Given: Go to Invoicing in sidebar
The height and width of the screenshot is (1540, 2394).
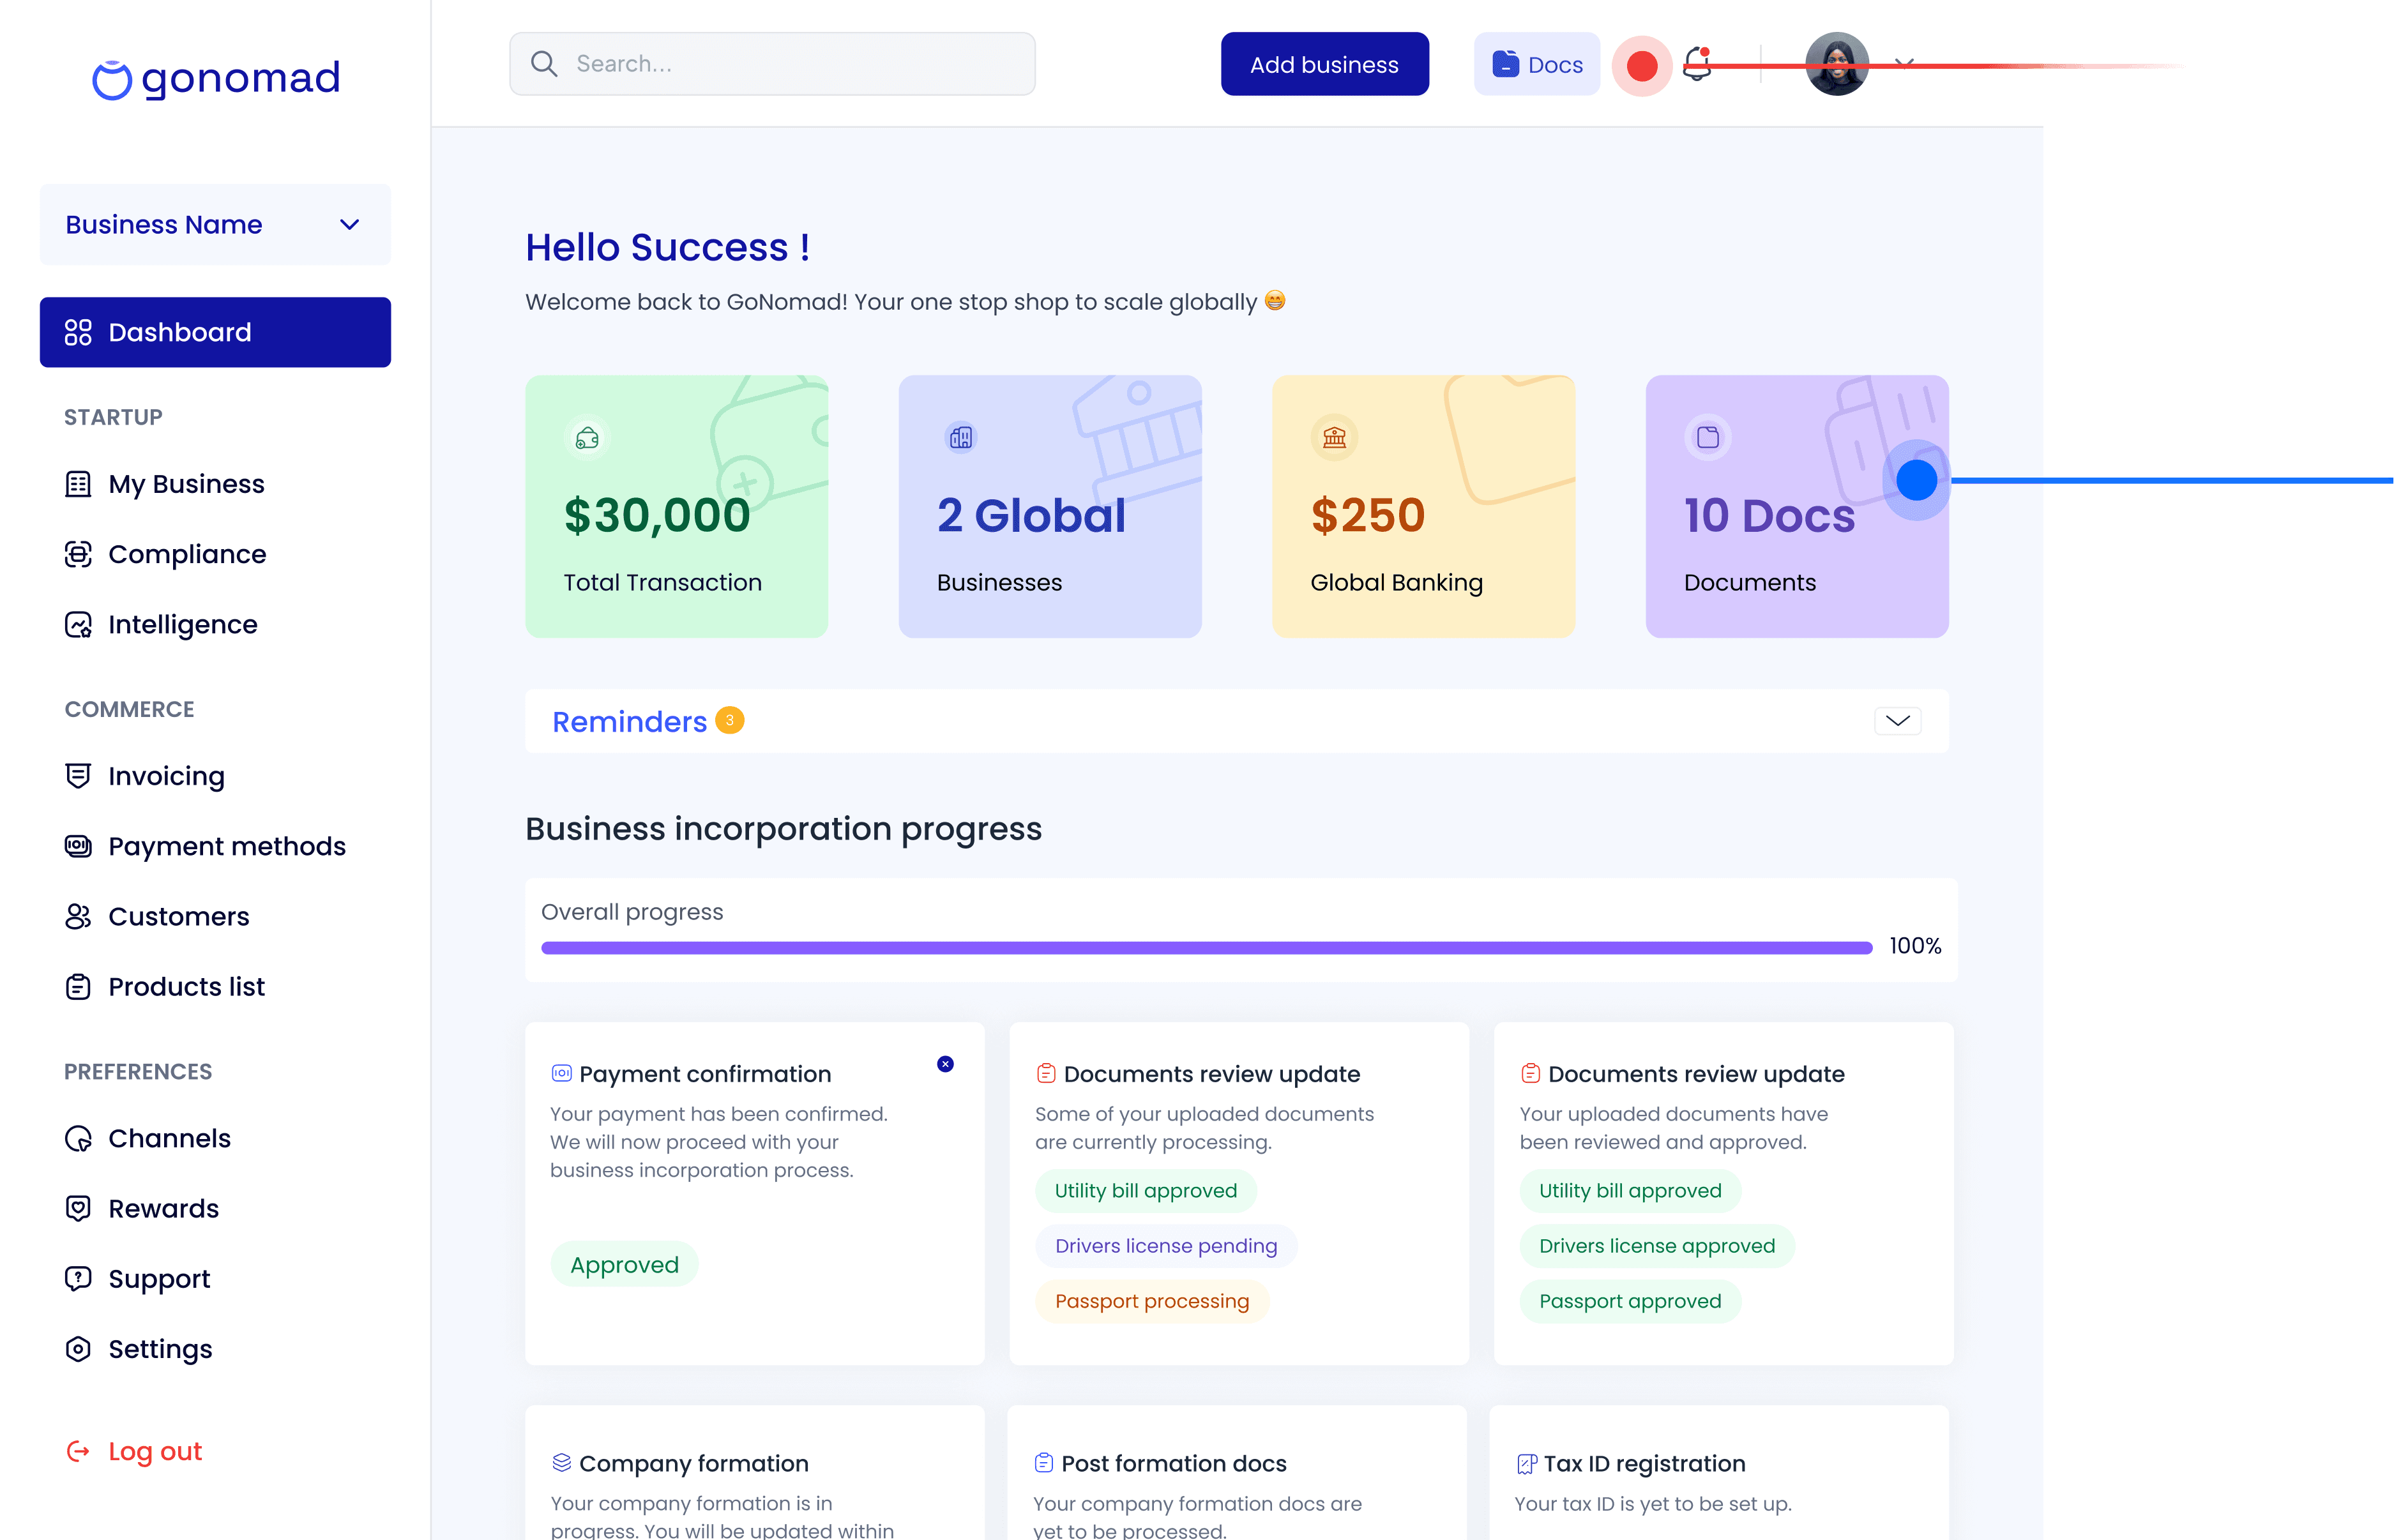Looking at the screenshot, I should [x=166, y=776].
